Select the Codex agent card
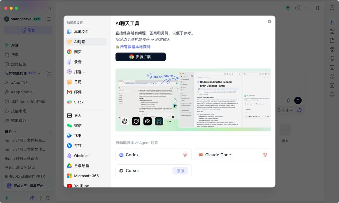Screen dimensions: 339x203 click(153, 155)
